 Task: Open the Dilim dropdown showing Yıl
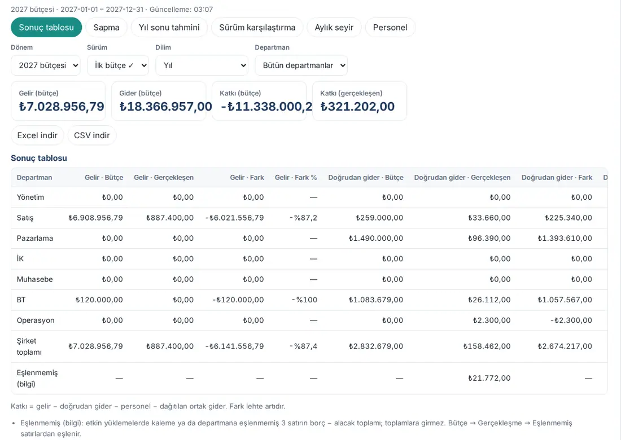pyautogui.click(x=202, y=65)
